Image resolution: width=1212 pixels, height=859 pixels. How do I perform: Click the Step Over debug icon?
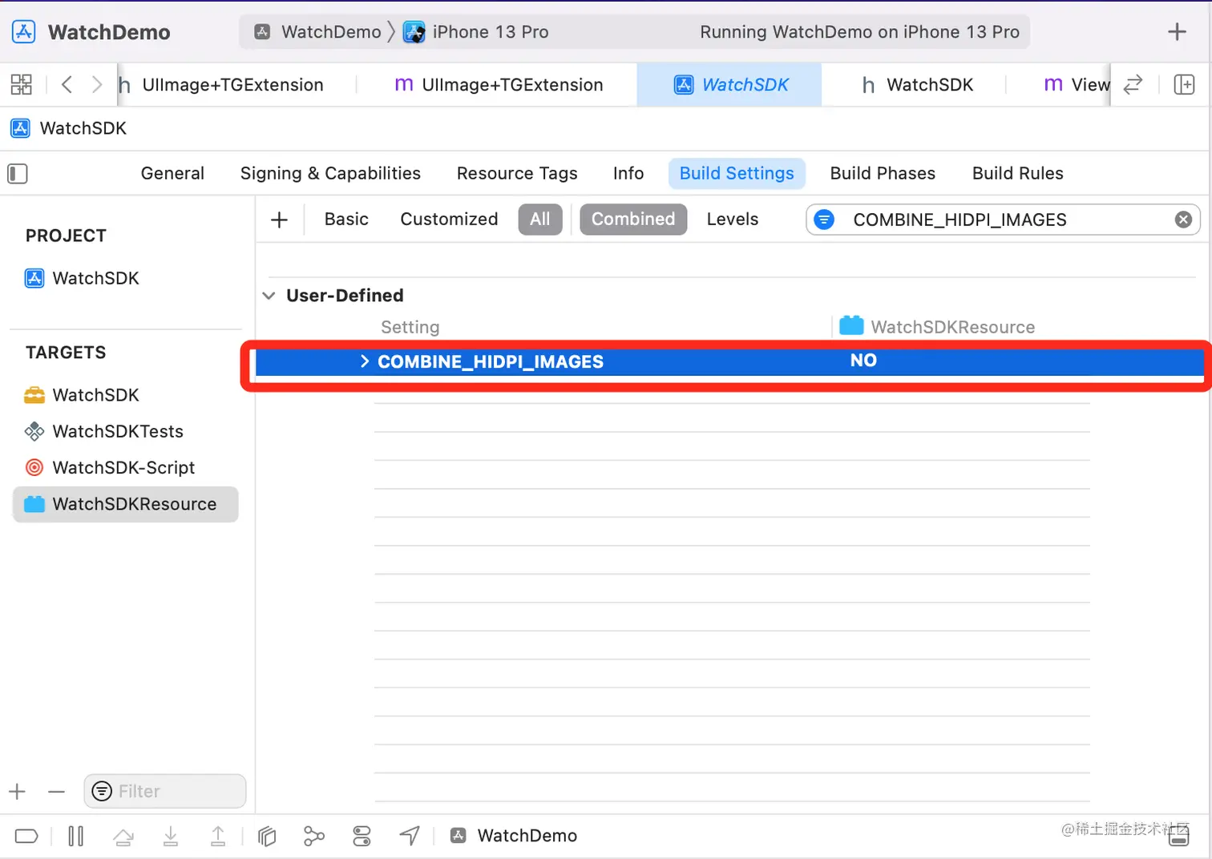tap(123, 837)
